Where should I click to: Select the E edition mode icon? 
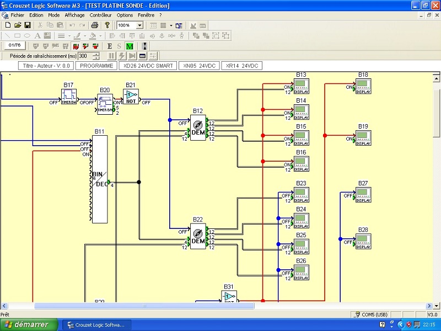(110, 46)
